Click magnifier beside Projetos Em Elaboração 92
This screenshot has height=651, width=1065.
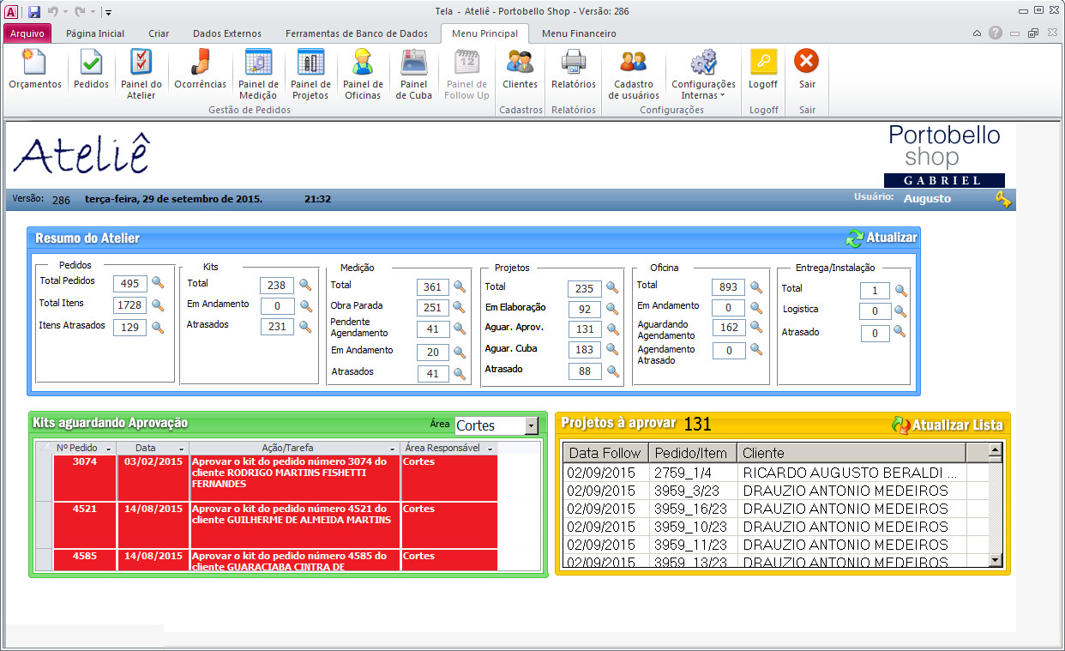(x=612, y=309)
